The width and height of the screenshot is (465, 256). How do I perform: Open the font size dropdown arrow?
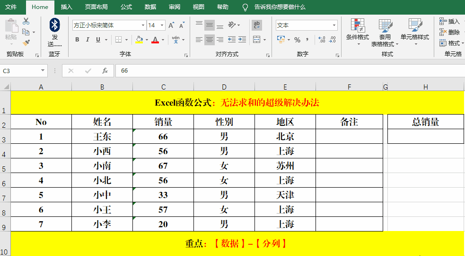pos(162,25)
